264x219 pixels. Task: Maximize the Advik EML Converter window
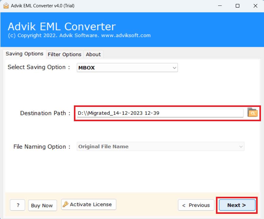238,6
